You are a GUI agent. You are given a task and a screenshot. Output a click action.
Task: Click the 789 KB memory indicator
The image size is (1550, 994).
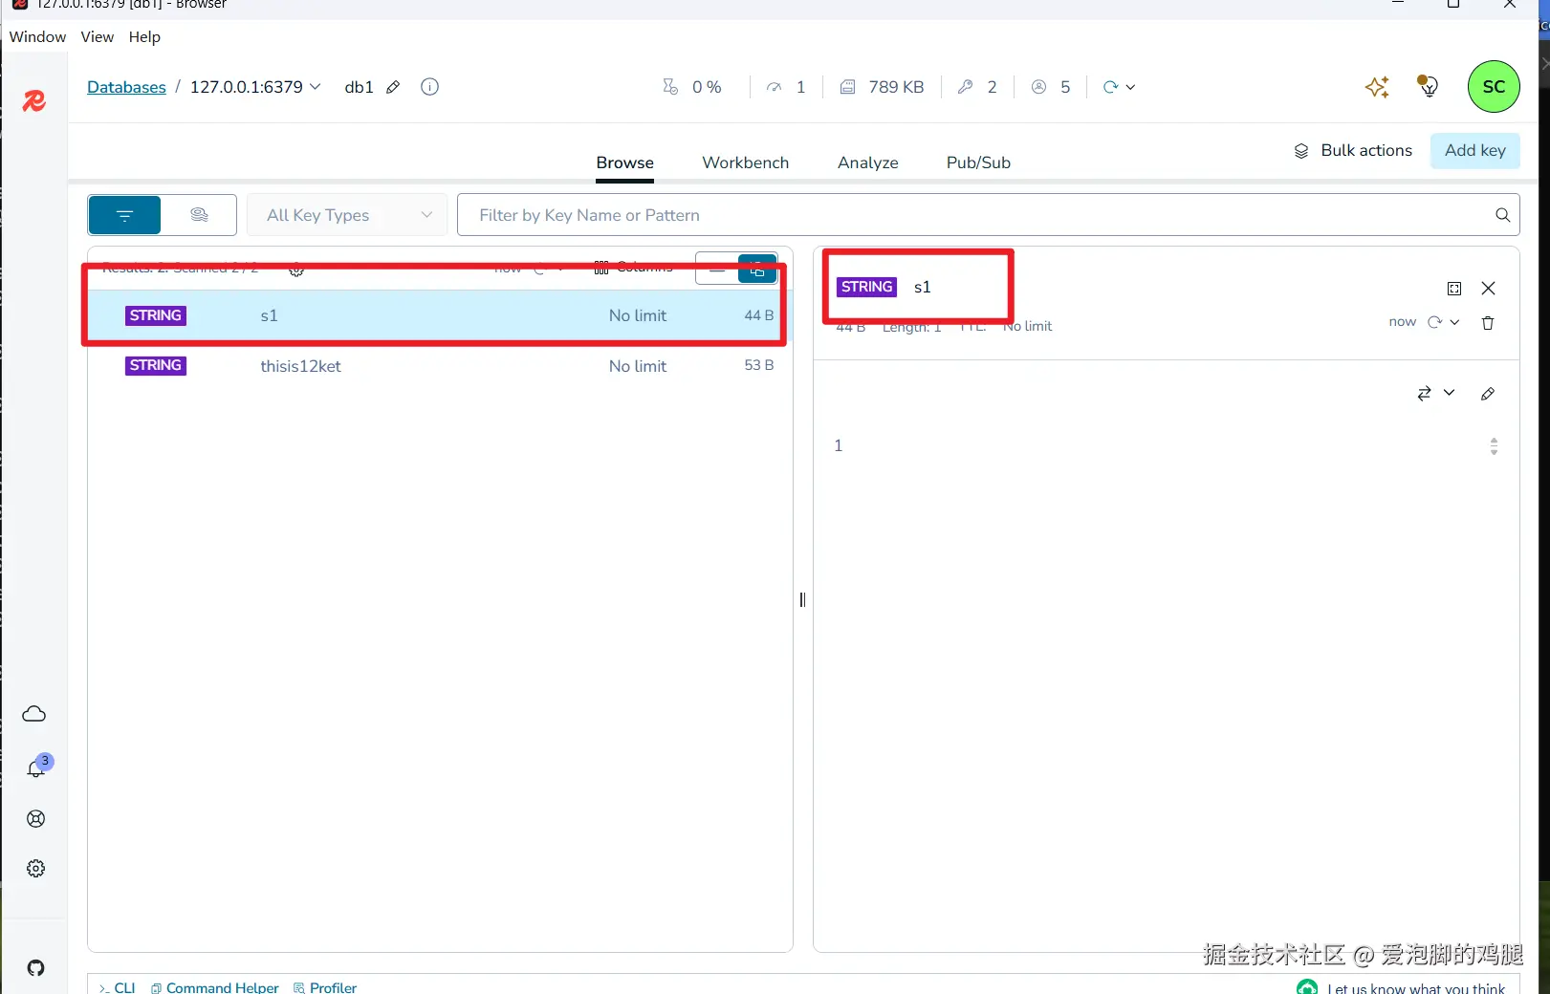coord(882,87)
